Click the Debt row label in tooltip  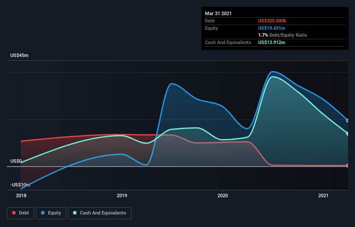tap(210, 21)
